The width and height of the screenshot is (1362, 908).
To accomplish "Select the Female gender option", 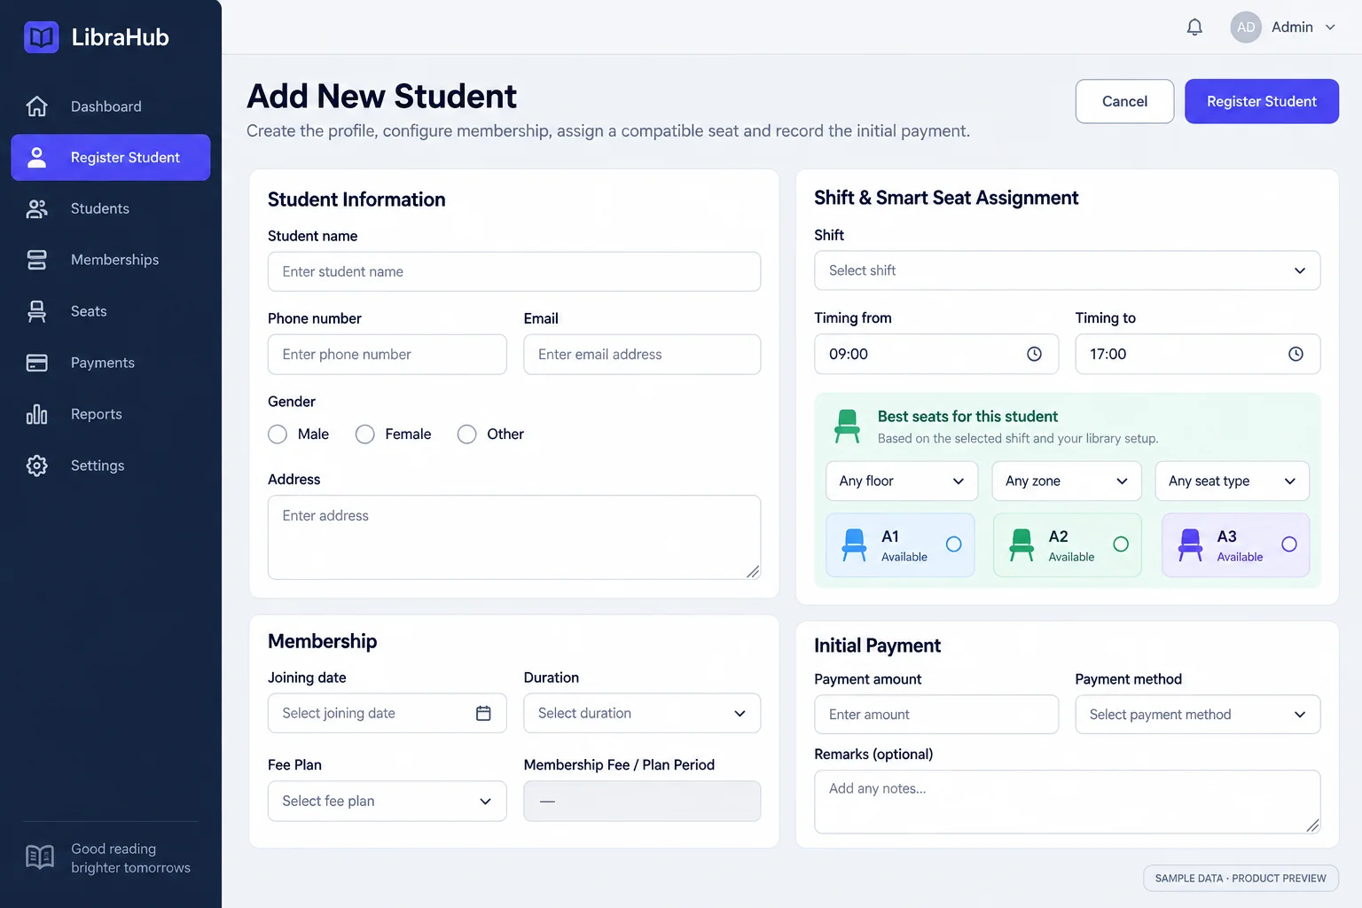I will click(364, 434).
